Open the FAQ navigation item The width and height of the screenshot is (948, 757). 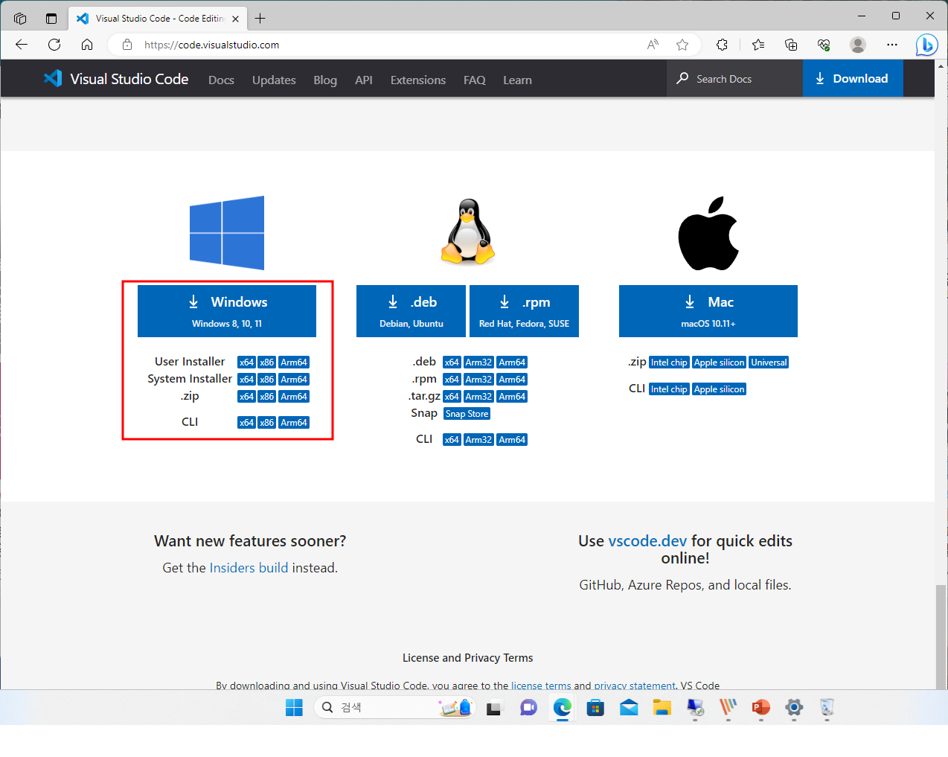click(x=474, y=80)
